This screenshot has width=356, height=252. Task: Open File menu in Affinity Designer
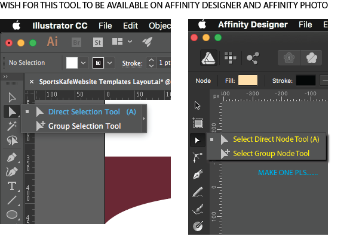[305, 24]
